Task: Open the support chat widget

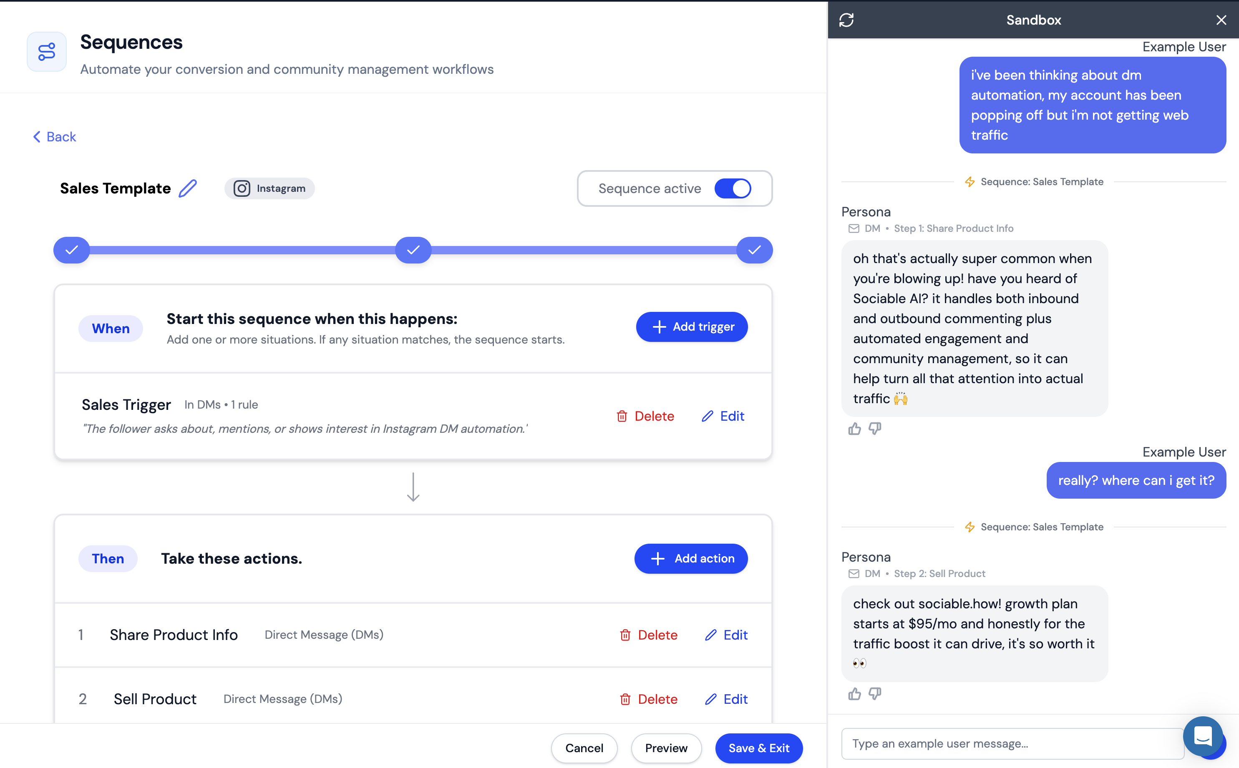Action: pos(1202,736)
